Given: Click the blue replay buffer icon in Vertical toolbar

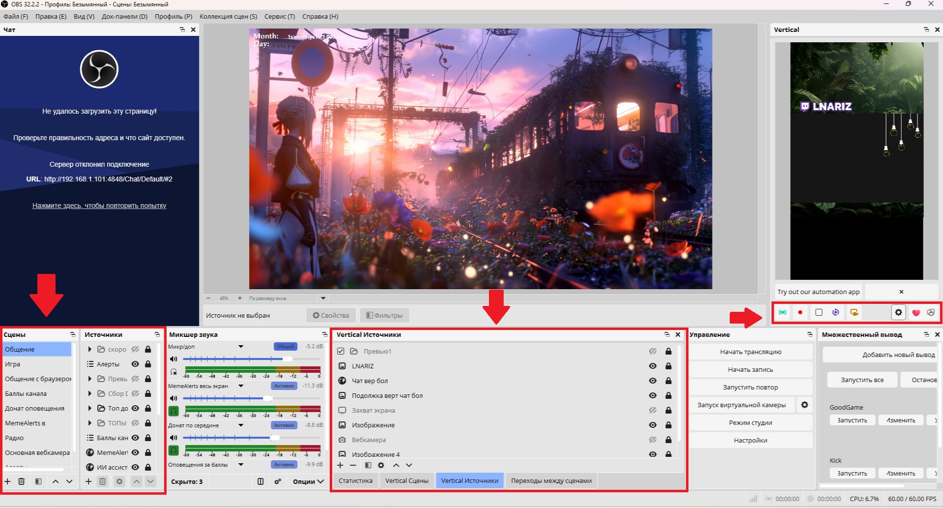Looking at the screenshot, I should point(836,312).
